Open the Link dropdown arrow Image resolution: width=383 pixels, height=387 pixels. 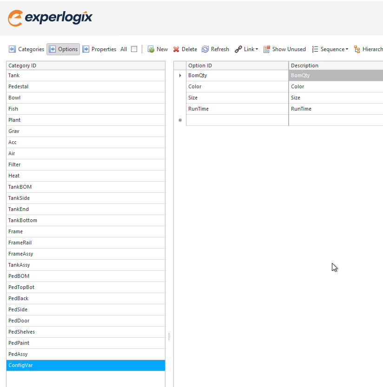[257, 49]
